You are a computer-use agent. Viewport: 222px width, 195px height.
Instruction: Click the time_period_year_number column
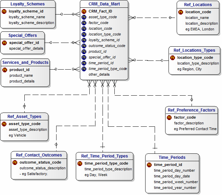tap(175, 188)
